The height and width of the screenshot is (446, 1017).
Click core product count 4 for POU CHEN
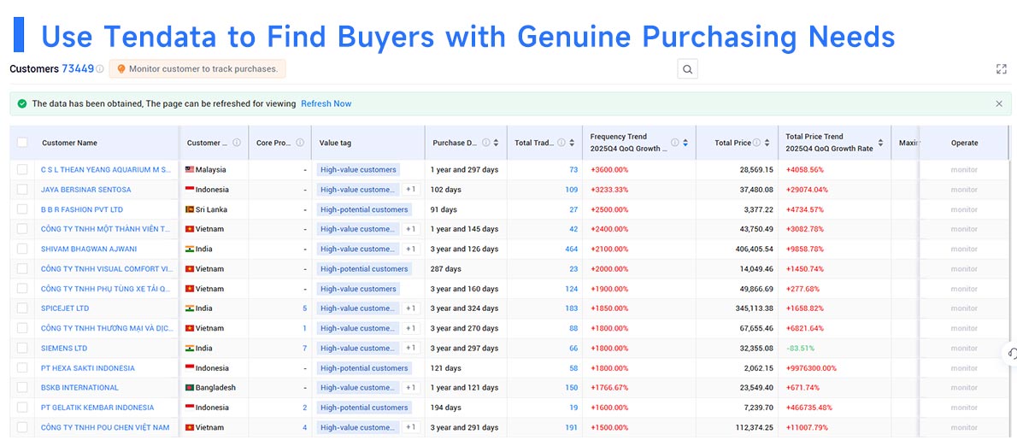pos(305,427)
